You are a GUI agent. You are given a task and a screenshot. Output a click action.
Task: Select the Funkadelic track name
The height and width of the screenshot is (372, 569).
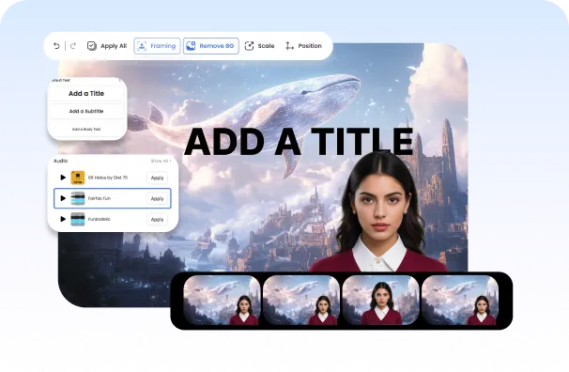(x=100, y=219)
